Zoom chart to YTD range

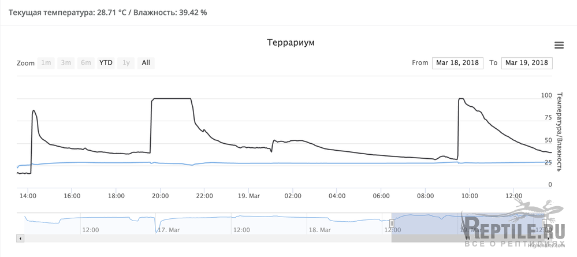[x=106, y=63]
